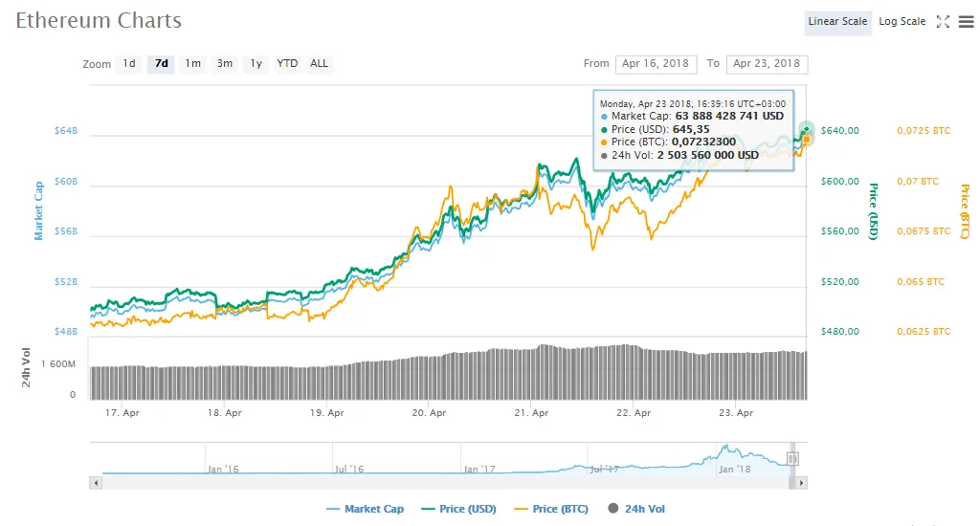Set zoom to 1m
The image size is (980, 526).
coord(193,64)
